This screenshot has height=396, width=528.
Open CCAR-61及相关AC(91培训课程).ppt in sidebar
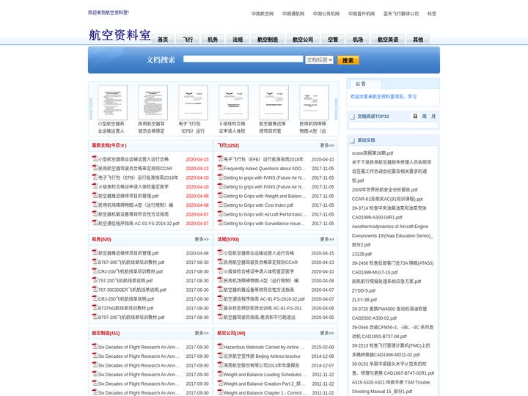387,199
